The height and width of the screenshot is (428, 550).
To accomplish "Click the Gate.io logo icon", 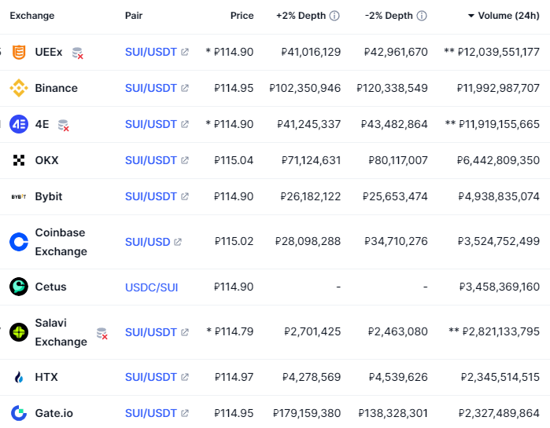I will tap(18, 413).
